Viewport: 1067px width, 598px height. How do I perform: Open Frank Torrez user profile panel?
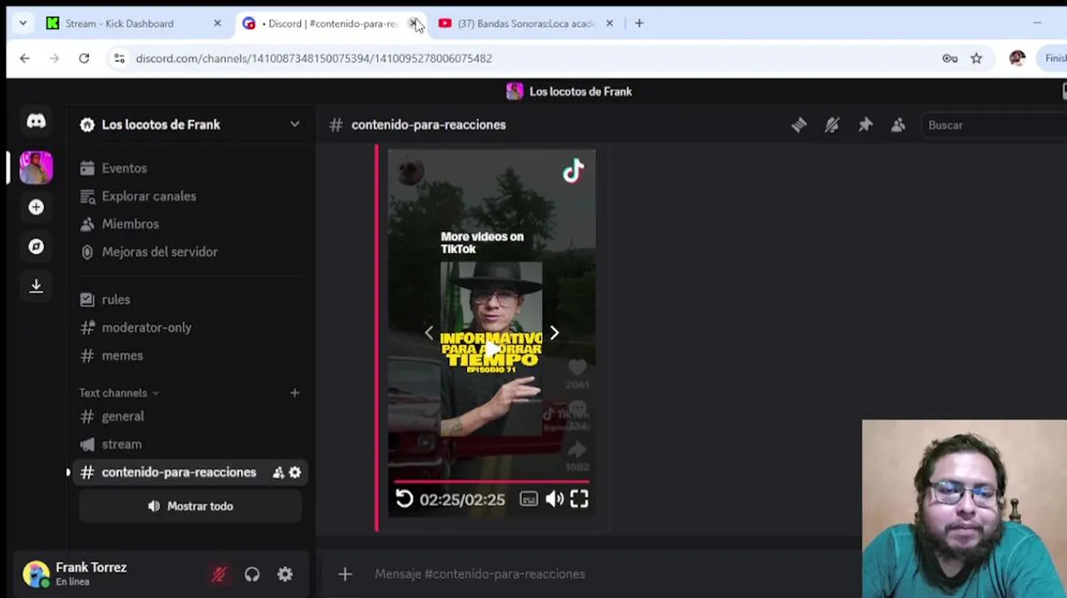click(x=91, y=574)
